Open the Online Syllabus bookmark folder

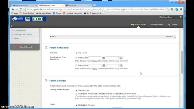[27, 13]
